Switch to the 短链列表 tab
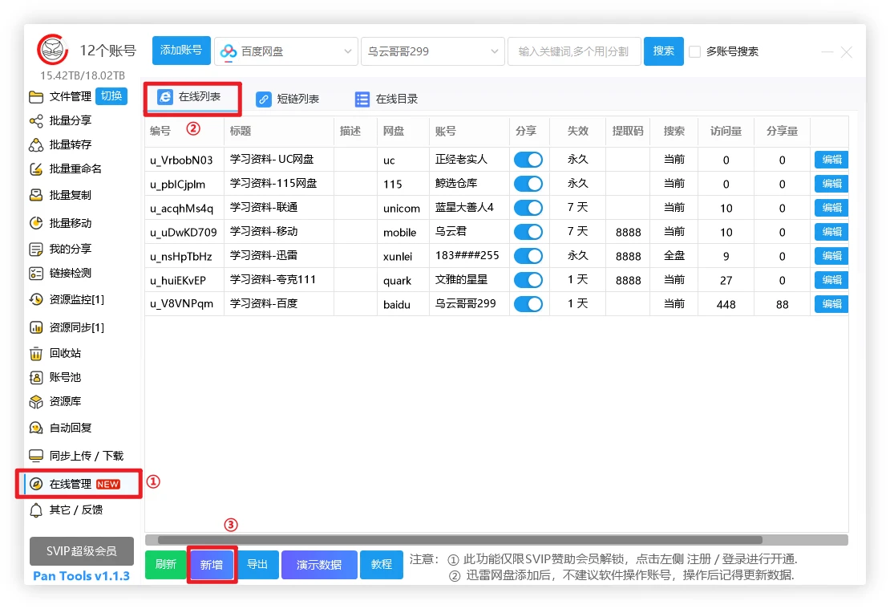The width and height of the screenshot is (890, 609). [287, 99]
